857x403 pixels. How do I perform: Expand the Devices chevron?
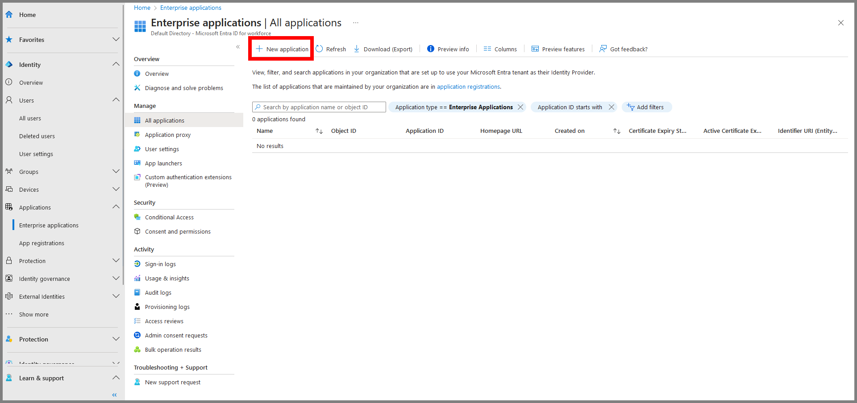pos(116,189)
